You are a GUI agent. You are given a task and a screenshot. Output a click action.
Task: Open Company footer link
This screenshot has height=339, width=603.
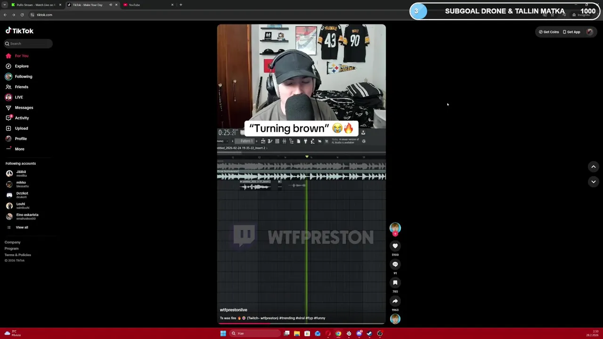pyautogui.click(x=12, y=242)
